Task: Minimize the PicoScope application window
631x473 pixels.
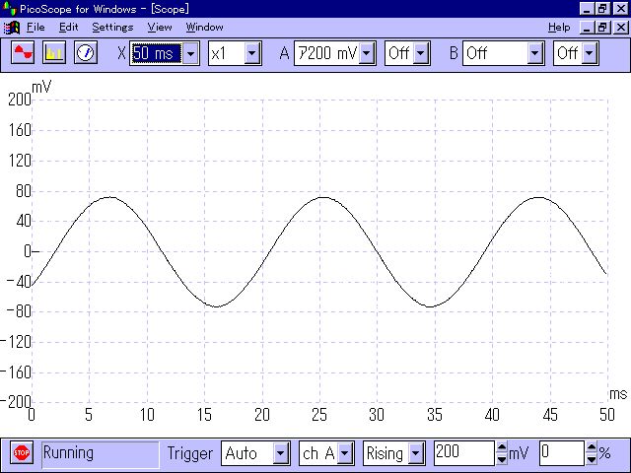Action: point(587,9)
